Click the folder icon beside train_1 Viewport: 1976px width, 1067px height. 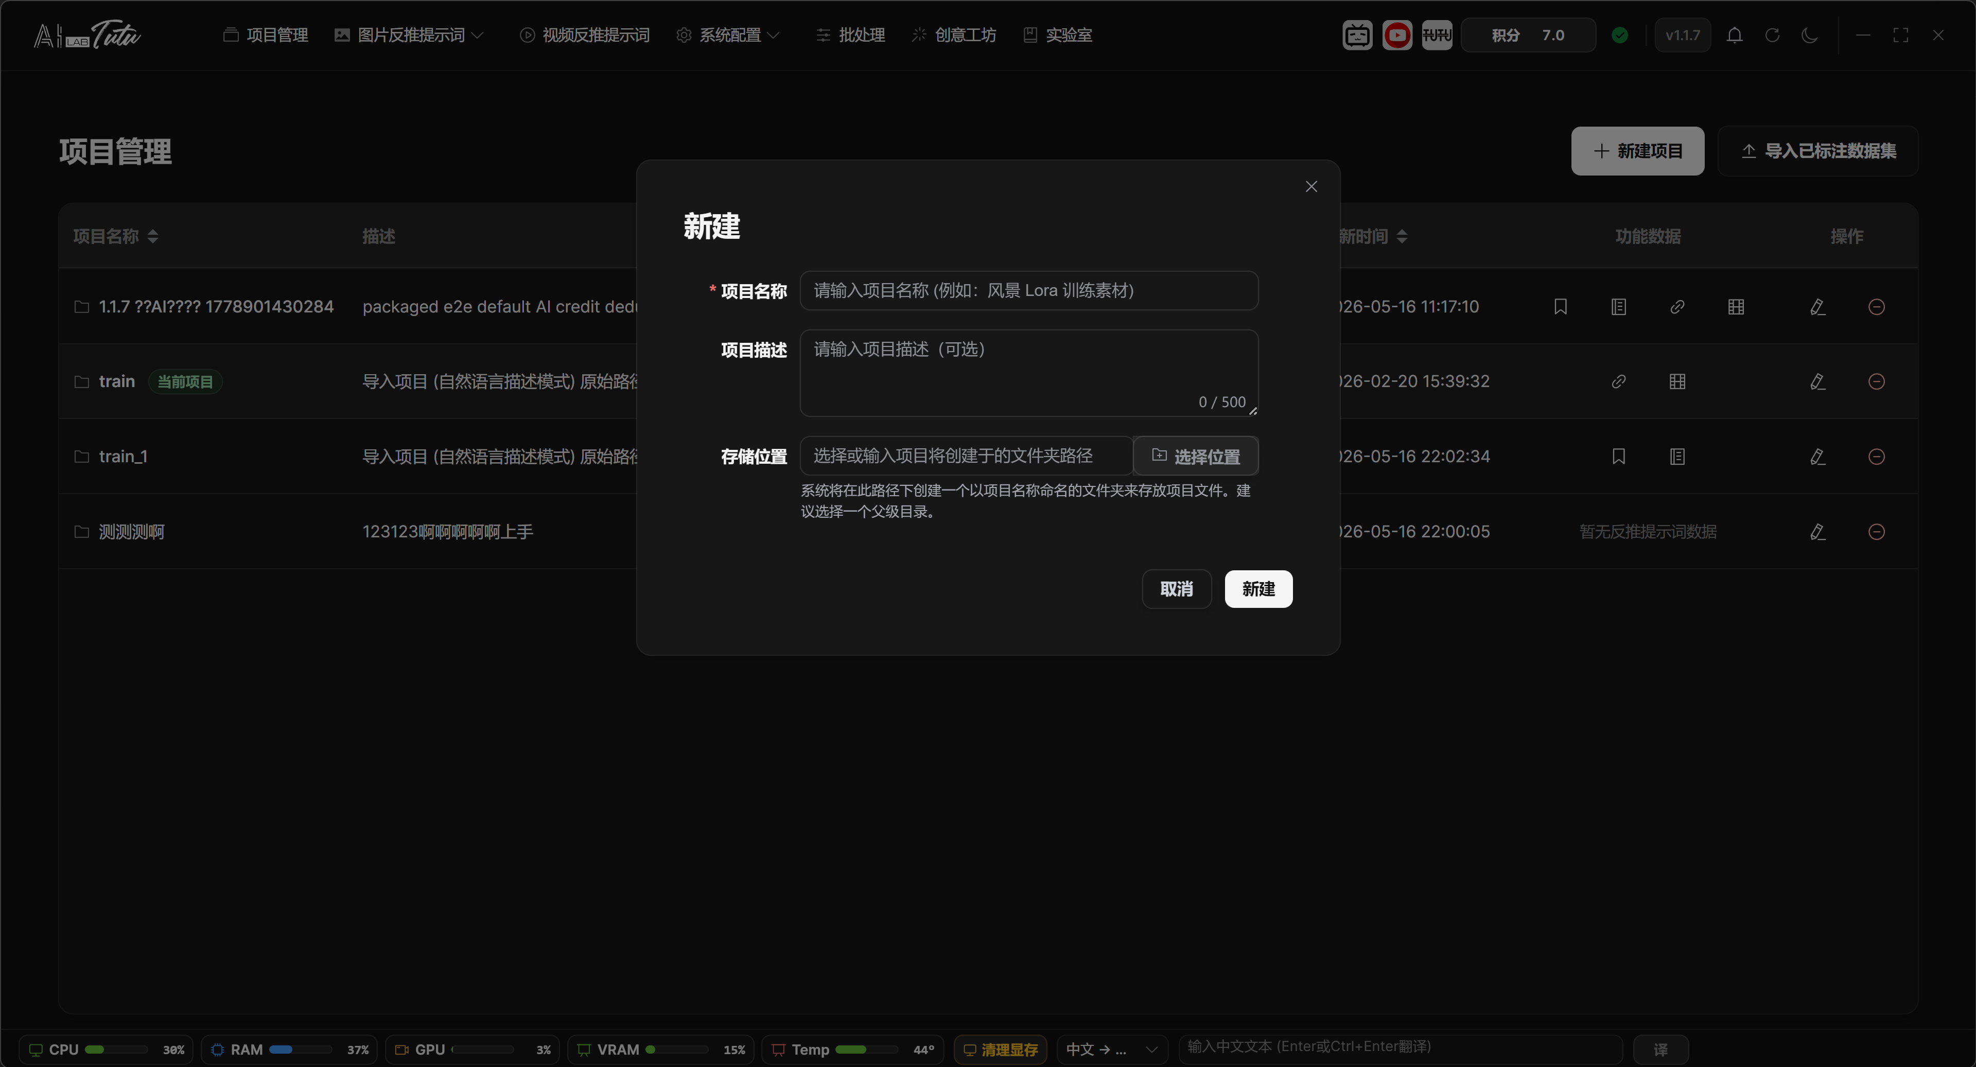pyautogui.click(x=81, y=457)
